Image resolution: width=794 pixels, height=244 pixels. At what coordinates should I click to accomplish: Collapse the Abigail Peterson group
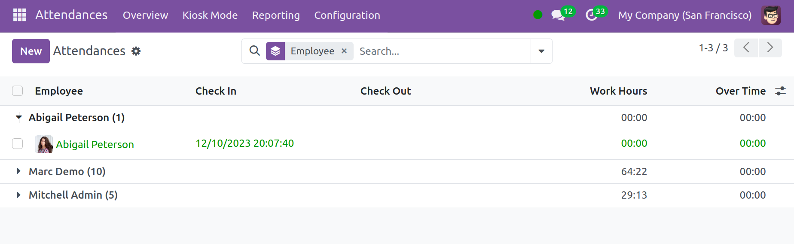[x=18, y=117]
